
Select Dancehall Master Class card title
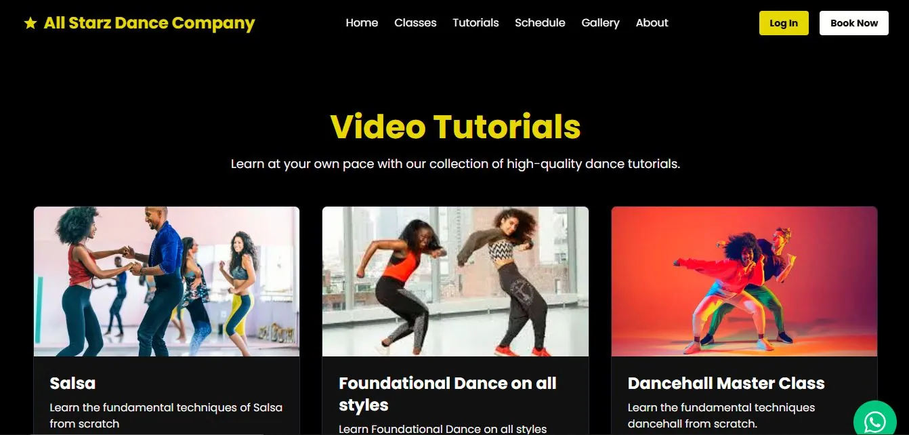point(726,384)
